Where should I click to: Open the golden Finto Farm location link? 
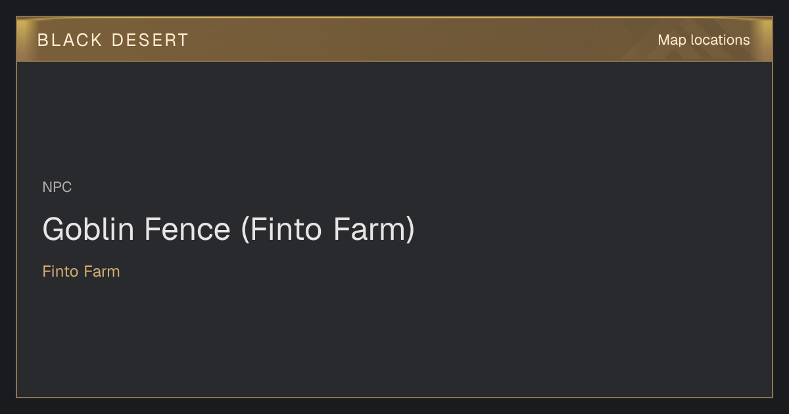pyautogui.click(x=82, y=271)
